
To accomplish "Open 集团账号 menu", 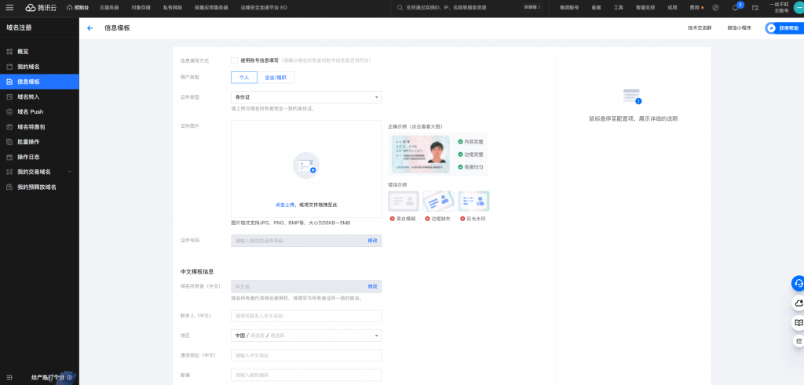I will pos(569,8).
